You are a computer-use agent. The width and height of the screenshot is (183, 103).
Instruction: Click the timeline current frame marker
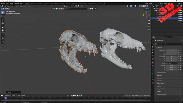point(5,98)
